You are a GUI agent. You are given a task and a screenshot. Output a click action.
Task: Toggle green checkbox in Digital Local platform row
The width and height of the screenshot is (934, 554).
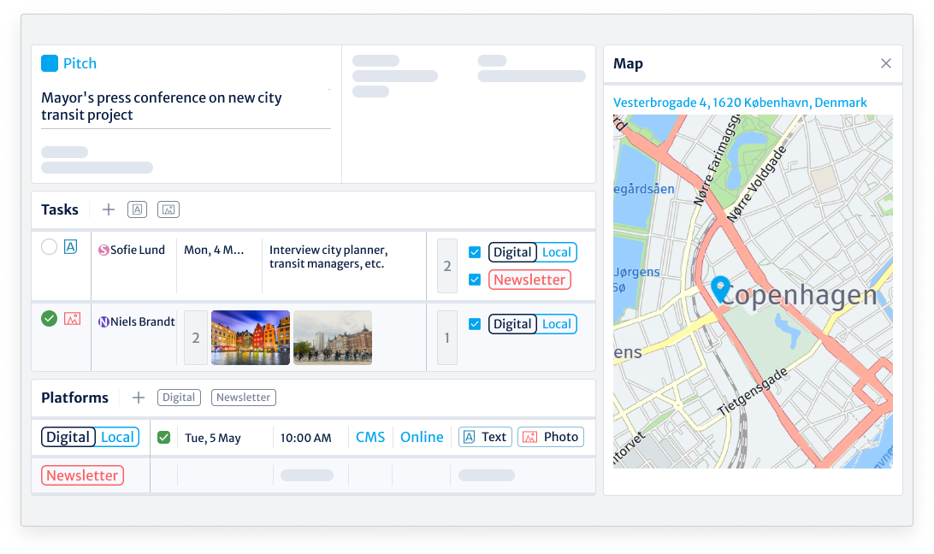pos(164,437)
